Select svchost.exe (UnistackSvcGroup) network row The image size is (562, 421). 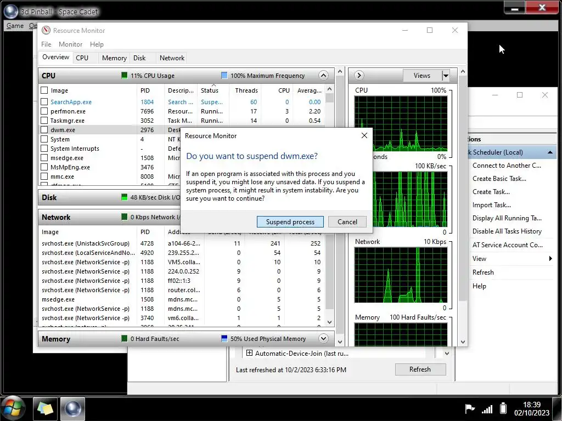[x=181, y=243]
